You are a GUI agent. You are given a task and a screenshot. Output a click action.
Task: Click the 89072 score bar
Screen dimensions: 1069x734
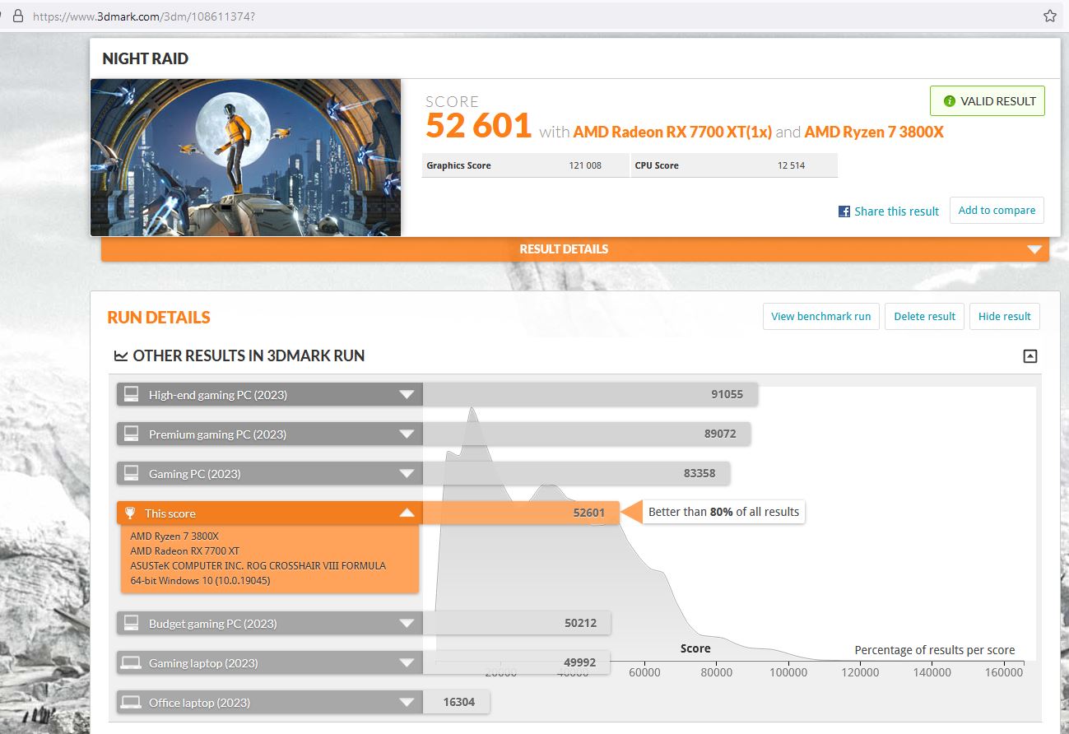(x=586, y=434)
